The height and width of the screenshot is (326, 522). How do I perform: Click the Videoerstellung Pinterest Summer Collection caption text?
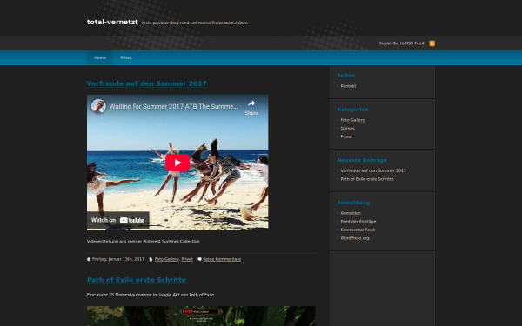tap(144, 241)
